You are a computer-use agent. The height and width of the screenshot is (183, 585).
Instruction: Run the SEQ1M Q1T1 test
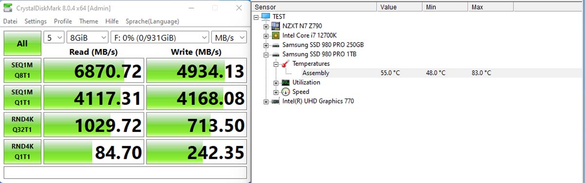click(22, 98)
